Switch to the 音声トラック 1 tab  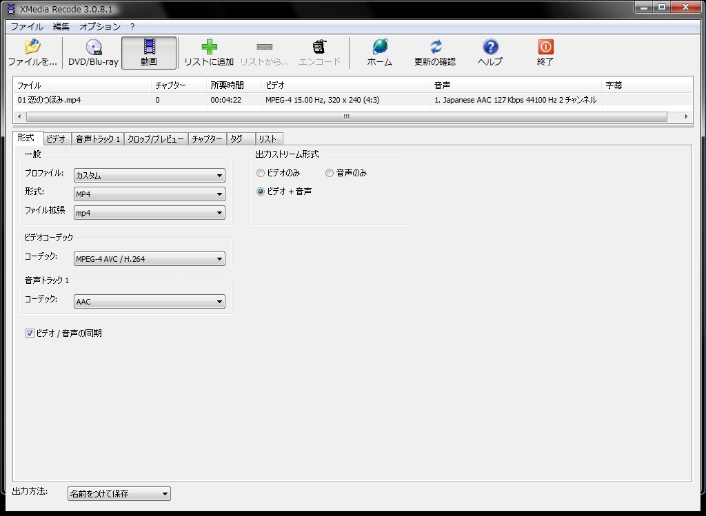pyautogui.click(x=98, y=139)
